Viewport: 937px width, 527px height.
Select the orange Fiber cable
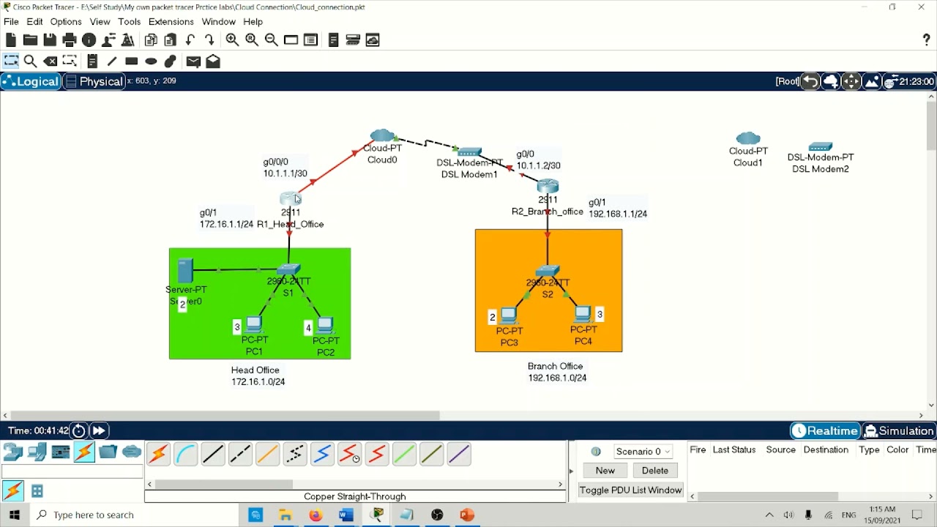click(x=268, y=455)
